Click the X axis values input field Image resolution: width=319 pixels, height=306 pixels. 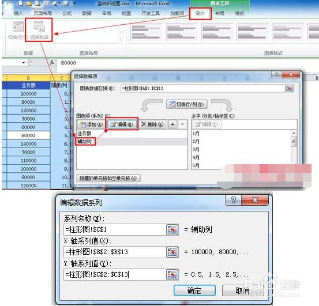pyautogui.click(x=115, y=252)
